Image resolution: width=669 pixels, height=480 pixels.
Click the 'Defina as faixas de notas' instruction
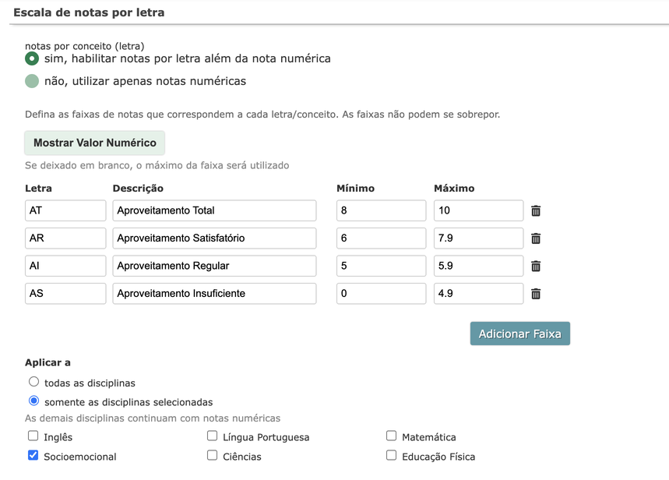262,115
